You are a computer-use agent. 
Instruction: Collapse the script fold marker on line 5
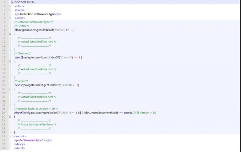[10, 18]
